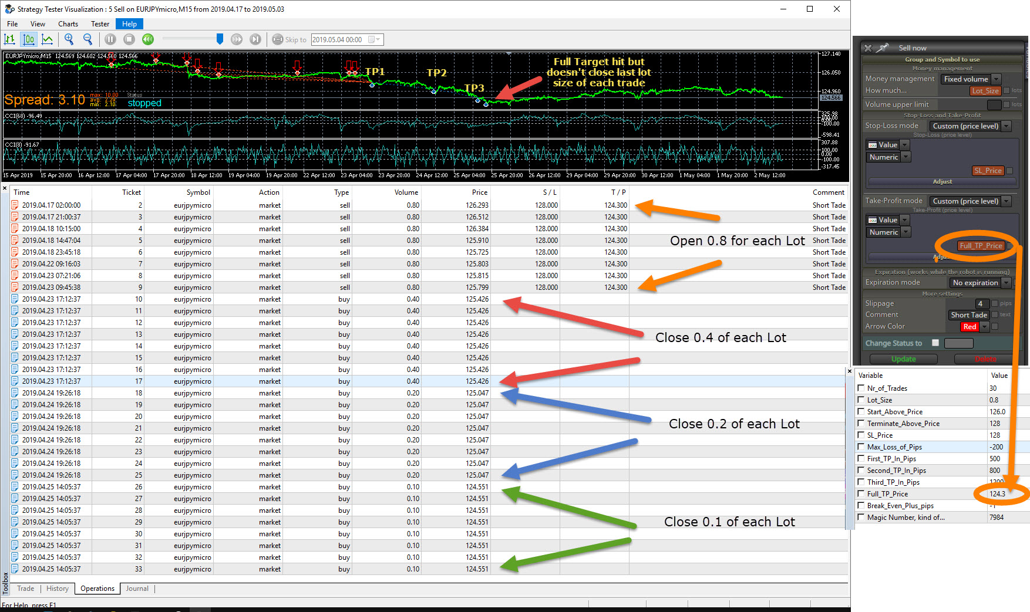Image resolution: width=1030 pixels, height=612 pixels.
Task: Click the green rewind button
Action: click(148, 39)
